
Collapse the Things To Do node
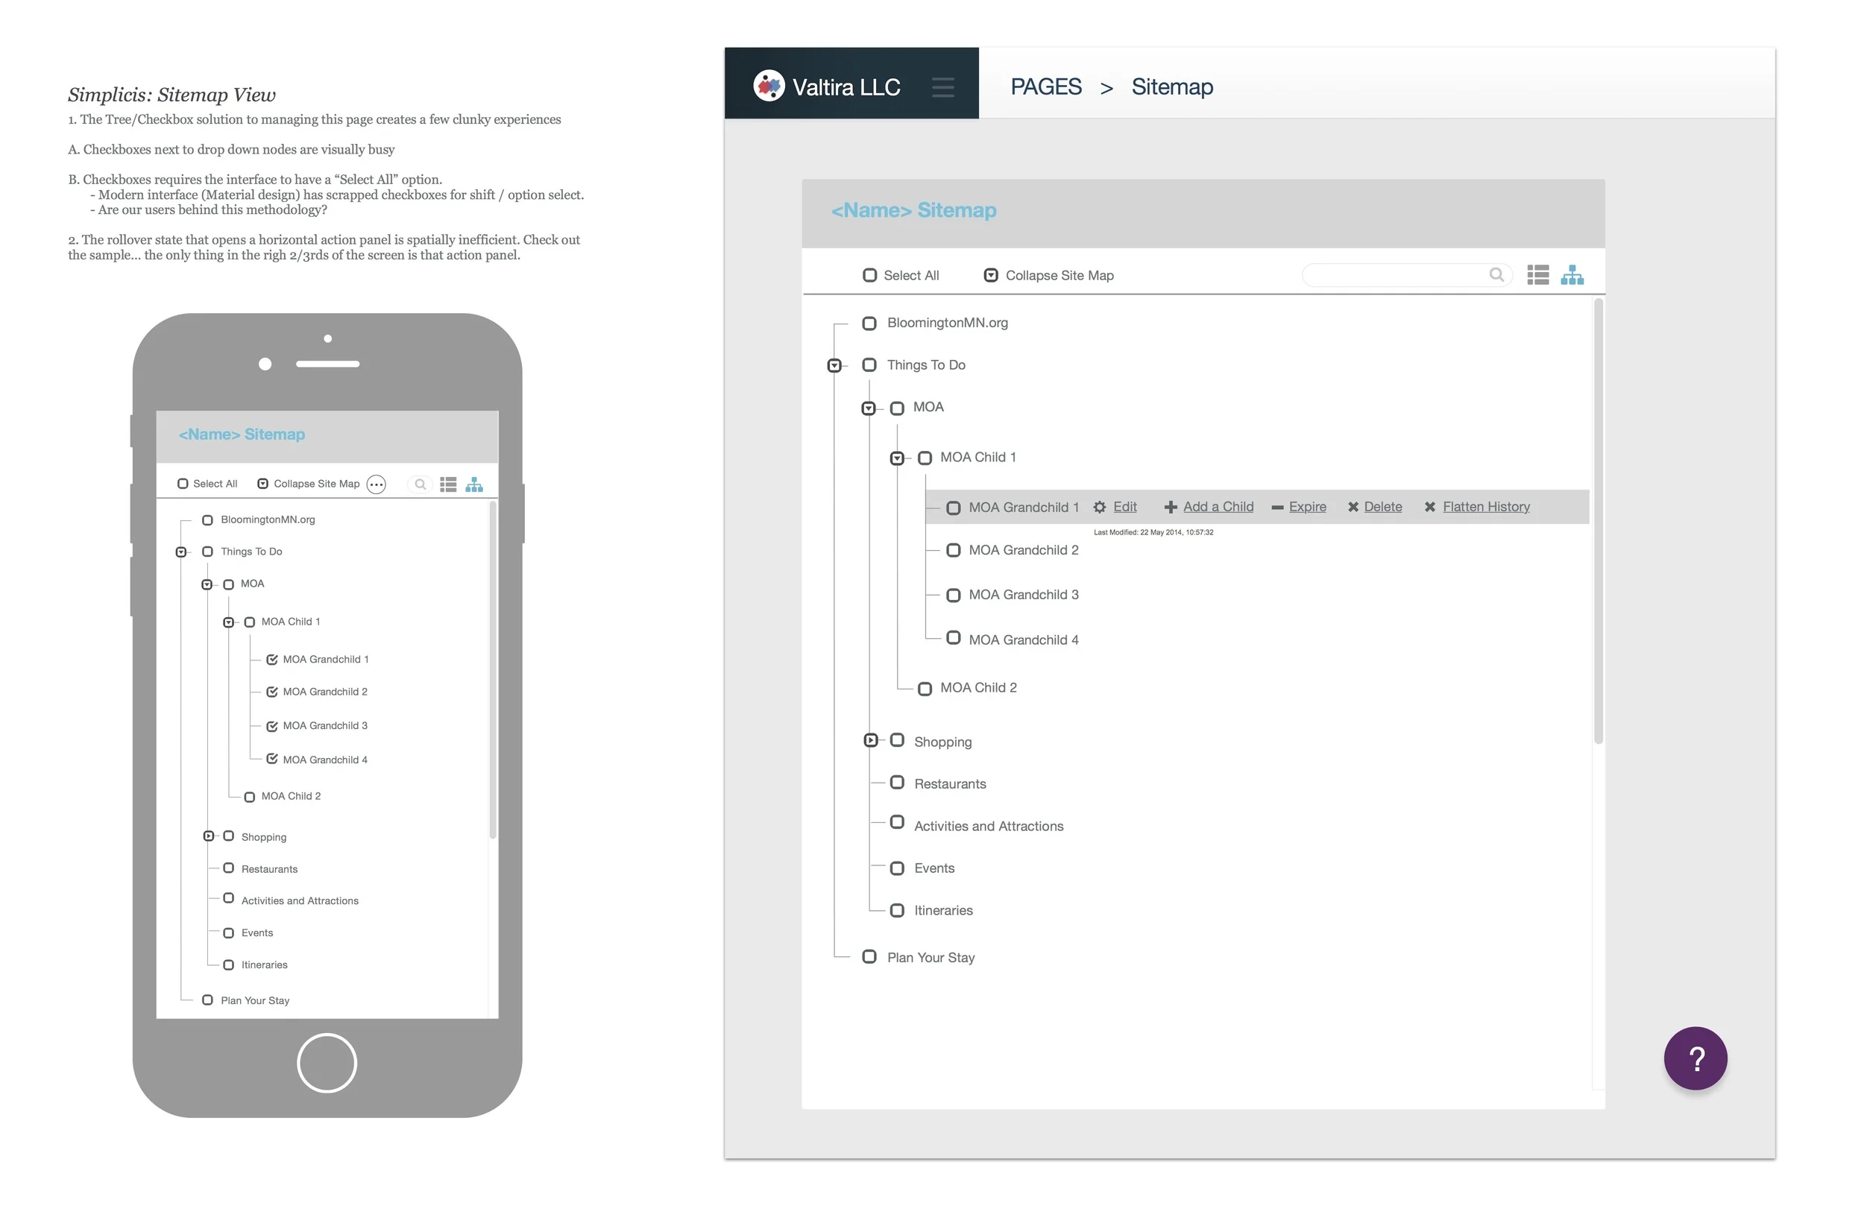point(834,365)
